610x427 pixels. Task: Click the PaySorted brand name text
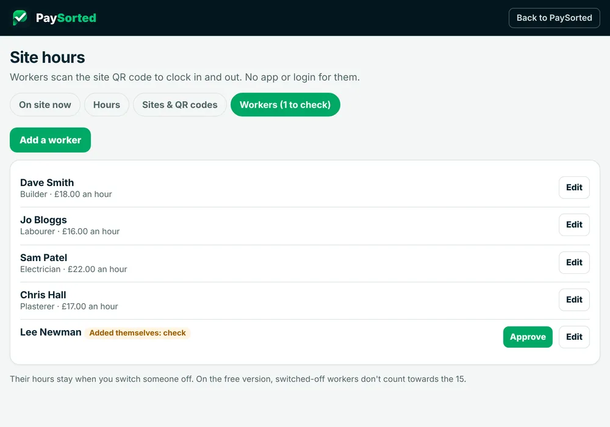click(66, 18)
